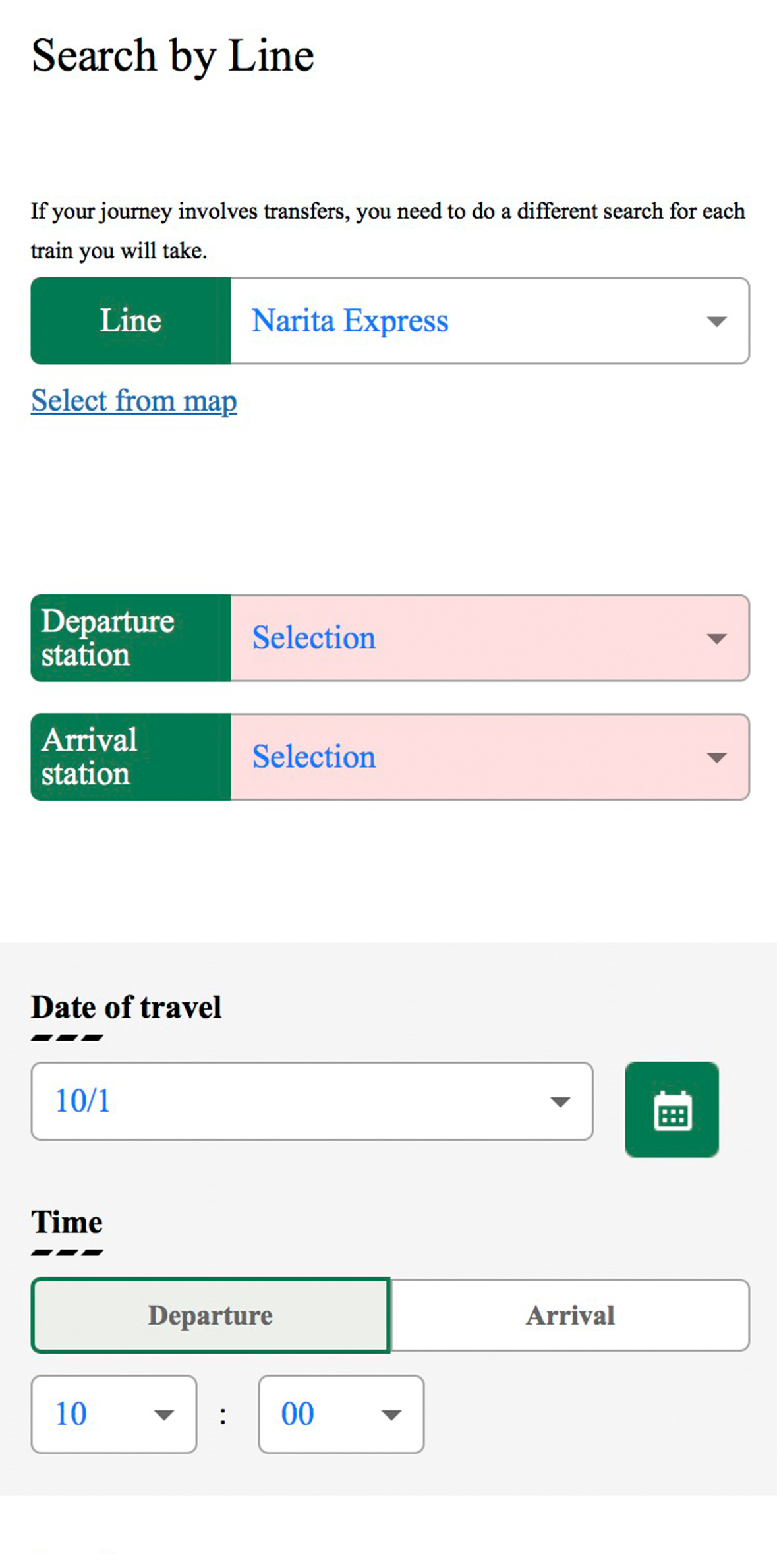Click the Date of travel dropdown arrow
Viewport: 777px width, 1554px height.
click(560, 1101)
